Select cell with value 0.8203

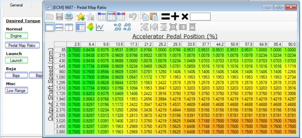[x=88, y=93]
